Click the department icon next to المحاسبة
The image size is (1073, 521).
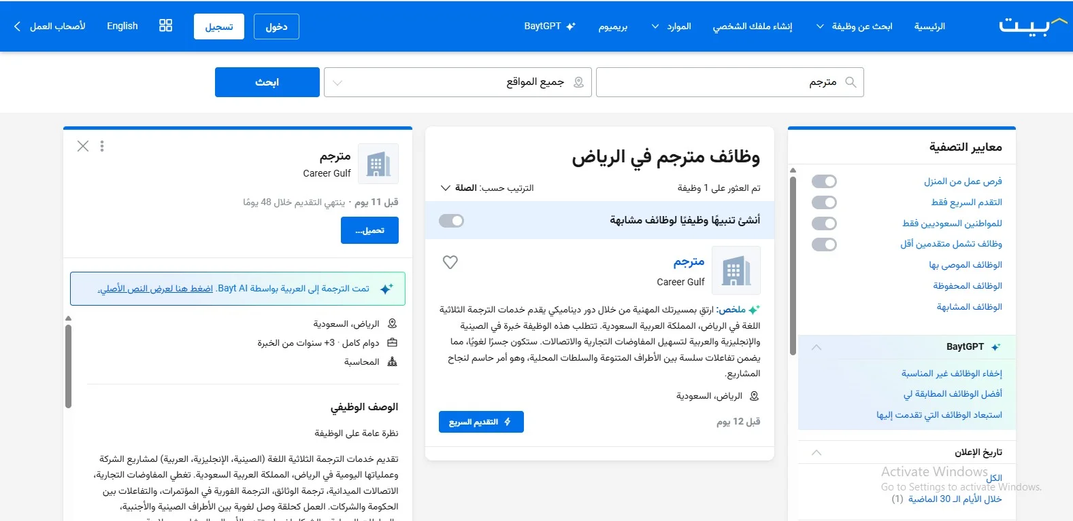[x=392, y=362]
